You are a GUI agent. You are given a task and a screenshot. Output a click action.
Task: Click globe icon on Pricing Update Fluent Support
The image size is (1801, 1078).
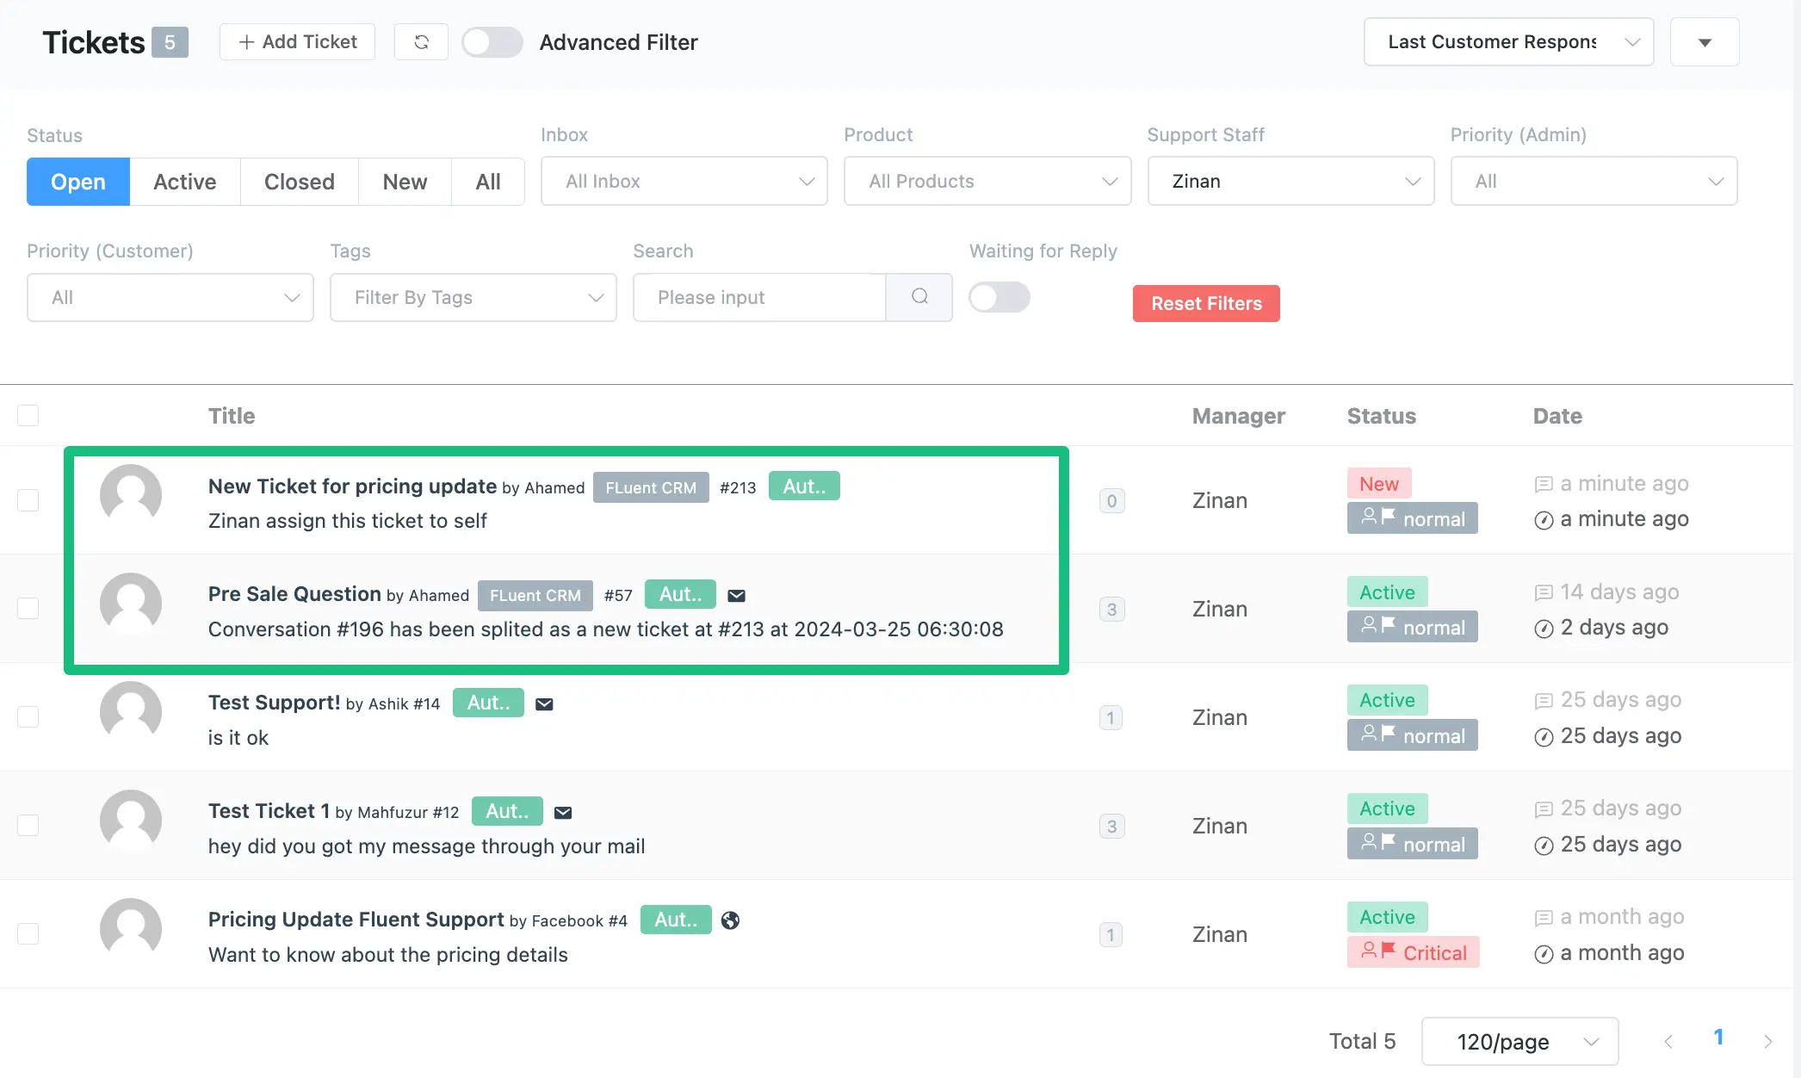coord(730,920)
